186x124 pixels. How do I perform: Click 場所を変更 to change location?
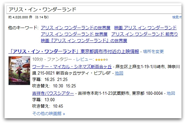tap(153, 51)
